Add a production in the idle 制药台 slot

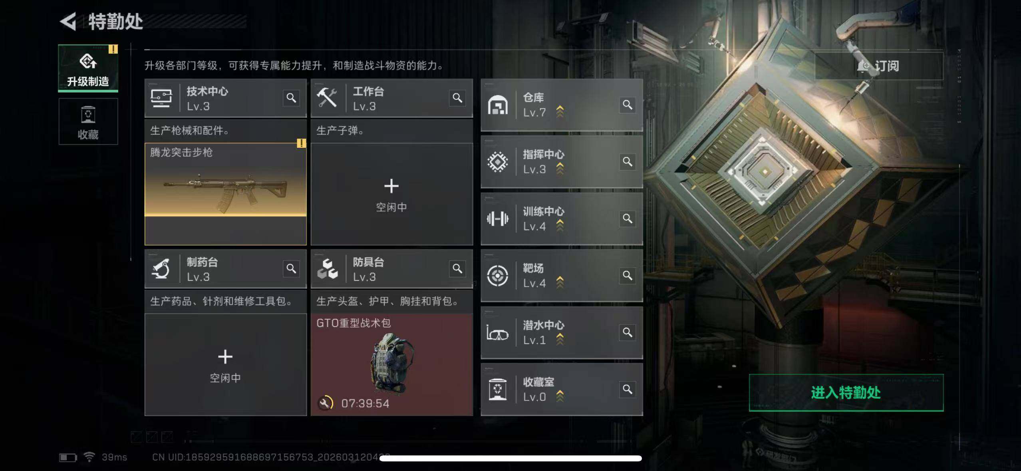tap(225, 364)
